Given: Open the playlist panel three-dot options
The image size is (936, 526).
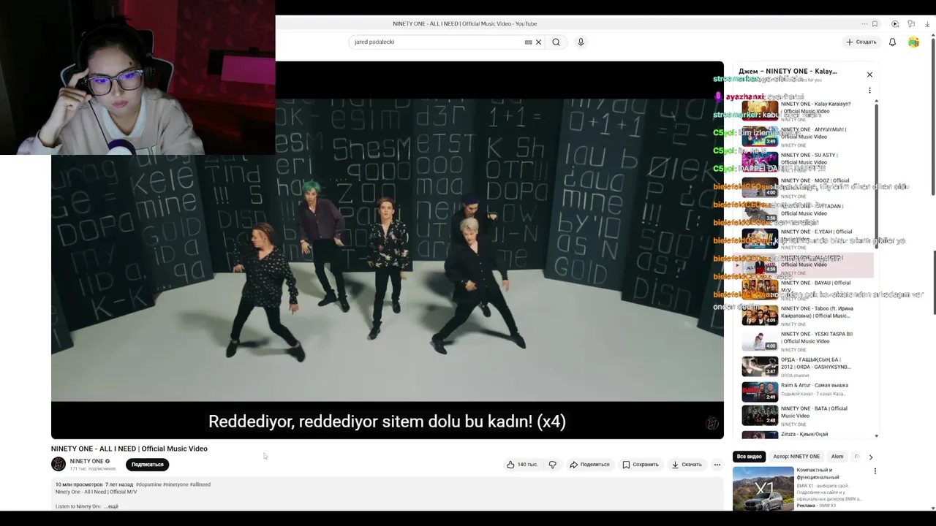Looking at the screenshot, I should click(869, 91).
